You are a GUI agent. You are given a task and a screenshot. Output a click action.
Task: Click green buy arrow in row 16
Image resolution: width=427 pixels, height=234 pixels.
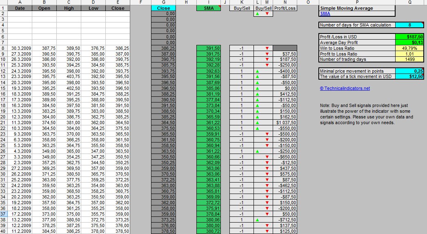pos(258,94)
